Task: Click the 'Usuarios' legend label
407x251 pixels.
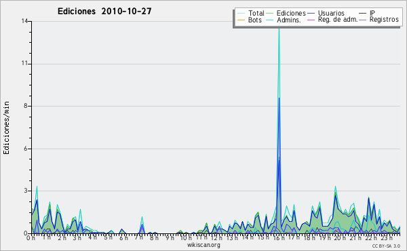Action: pos(331,14)
